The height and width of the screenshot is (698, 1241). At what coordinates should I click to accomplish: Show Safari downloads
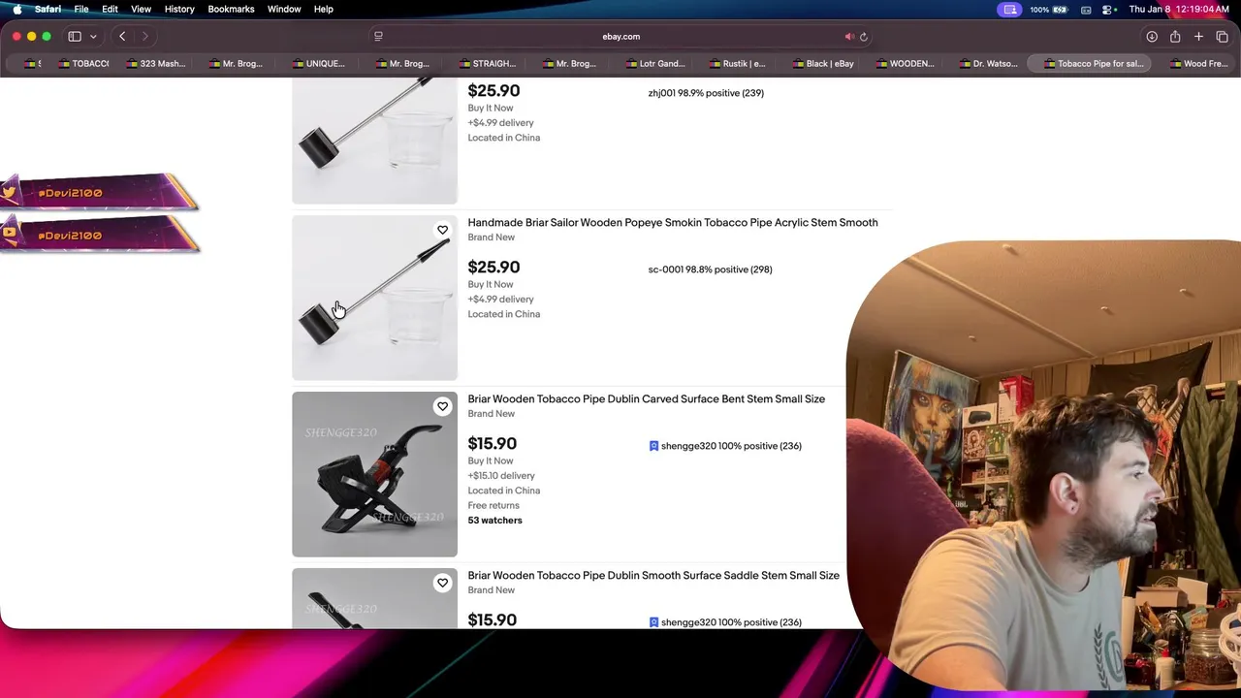(x=1152, y=37)
